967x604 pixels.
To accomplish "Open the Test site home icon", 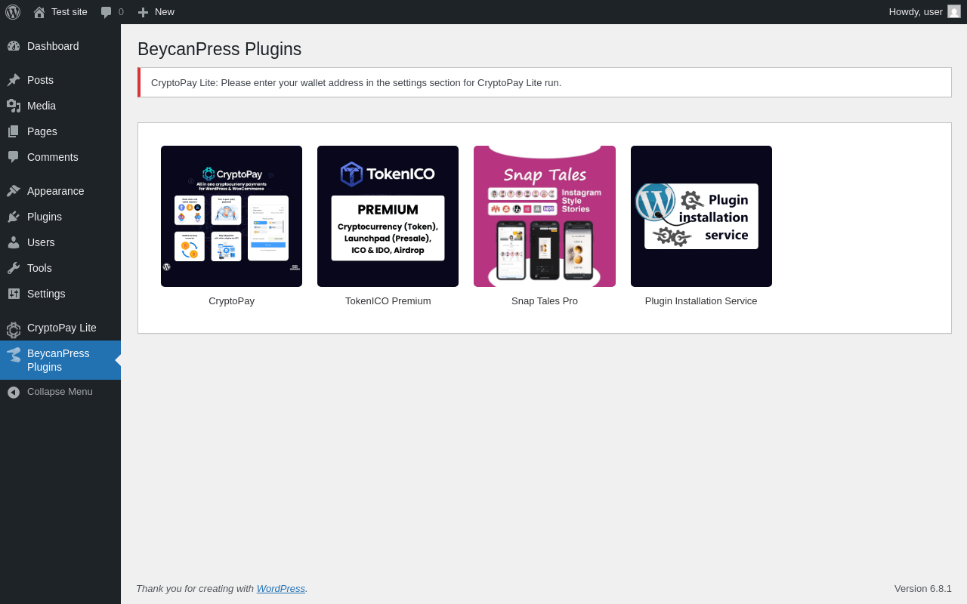I will point(39,12).
